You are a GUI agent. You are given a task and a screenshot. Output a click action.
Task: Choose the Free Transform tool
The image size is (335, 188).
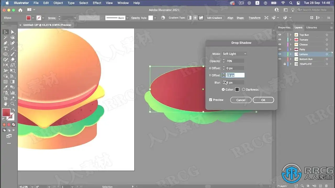[x=13, y=70]
